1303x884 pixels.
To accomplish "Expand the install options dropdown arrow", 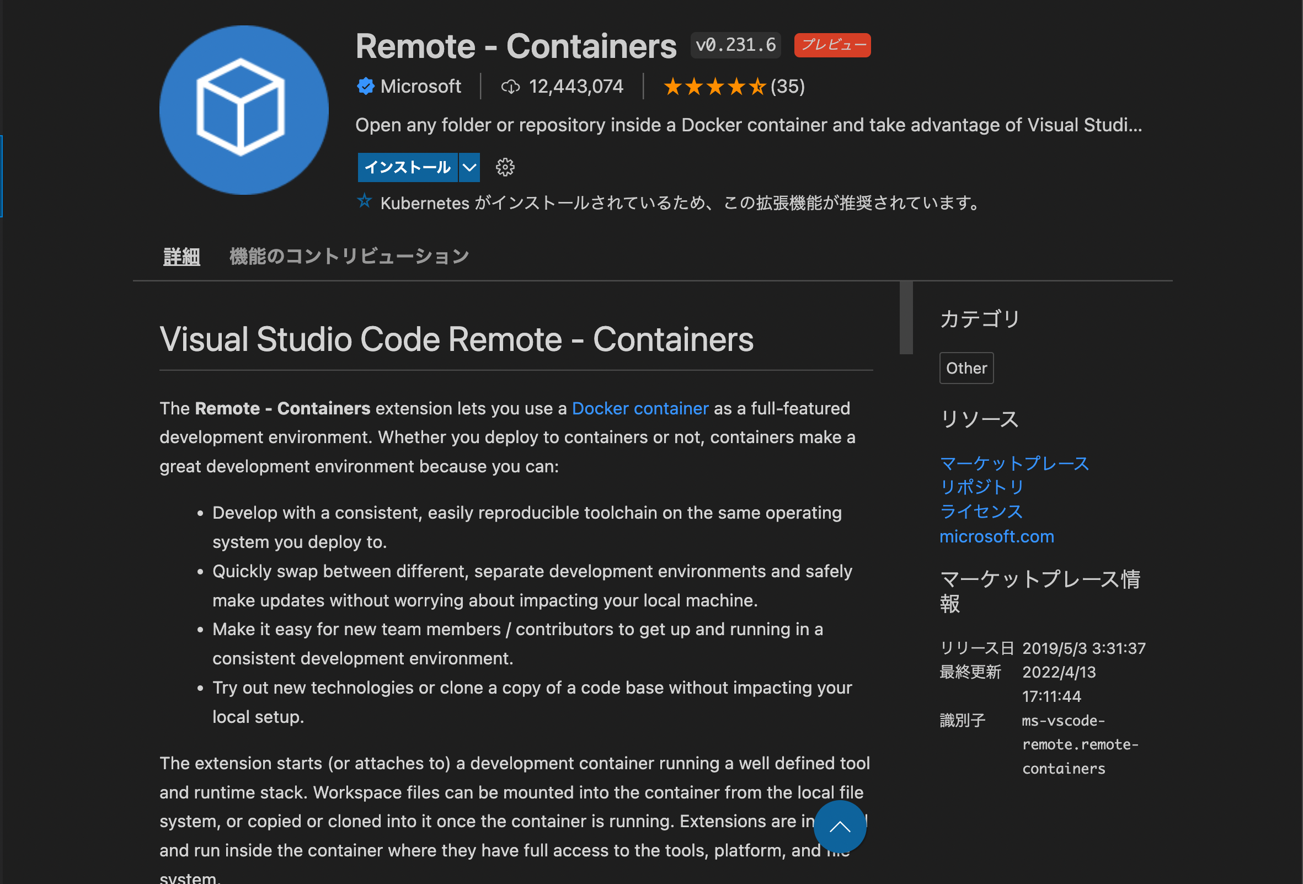I will [469, 167].
